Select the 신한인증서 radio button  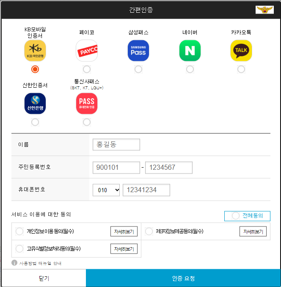pos(35,122)
